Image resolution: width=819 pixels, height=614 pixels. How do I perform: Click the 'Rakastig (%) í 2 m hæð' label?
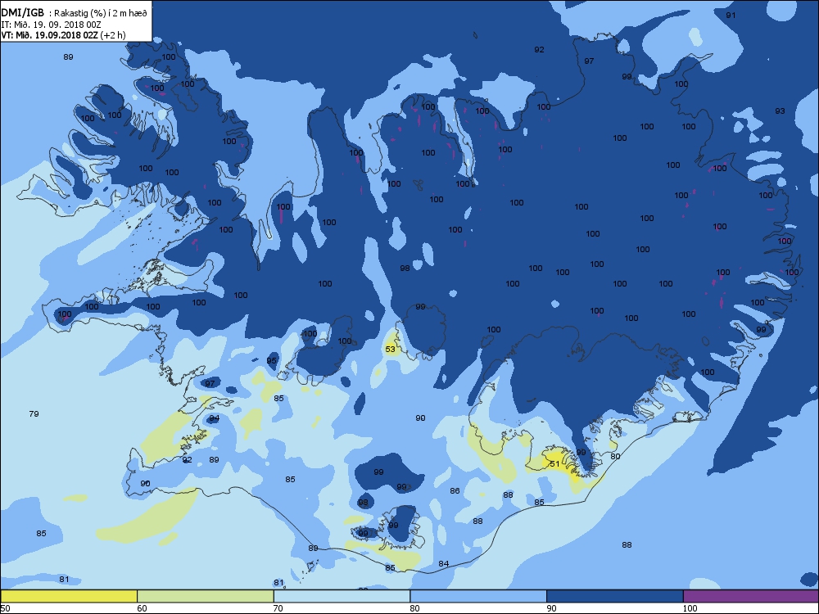tap(102, 14)
